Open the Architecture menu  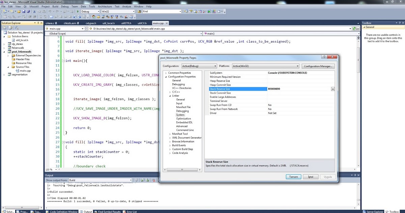(x=105, y=6)
